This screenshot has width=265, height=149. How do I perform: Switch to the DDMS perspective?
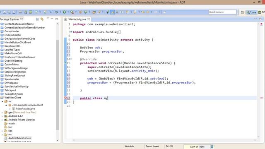261,12
